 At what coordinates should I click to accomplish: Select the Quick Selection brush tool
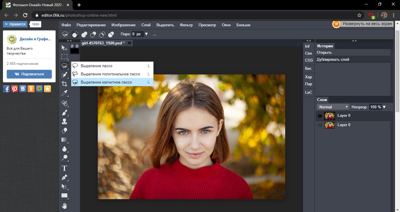[x=64, y=75]
